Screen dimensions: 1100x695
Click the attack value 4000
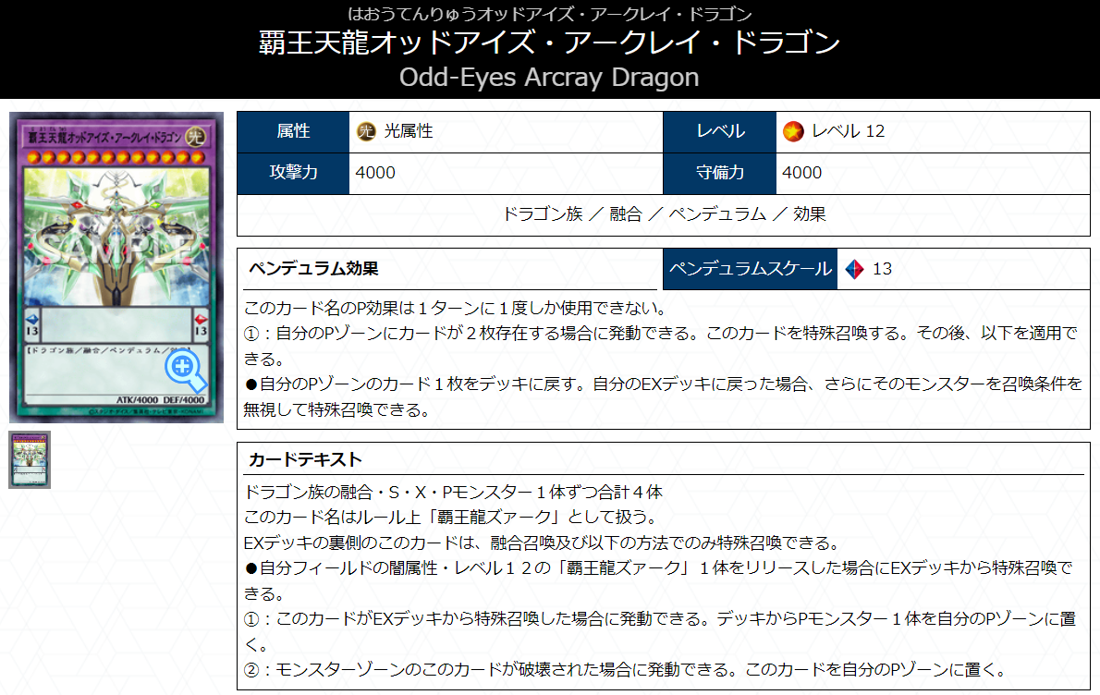click(x=375, y=173)
